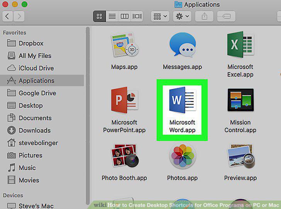Open the Maps.app icon

pyautogui.click(x=125, y=45)
